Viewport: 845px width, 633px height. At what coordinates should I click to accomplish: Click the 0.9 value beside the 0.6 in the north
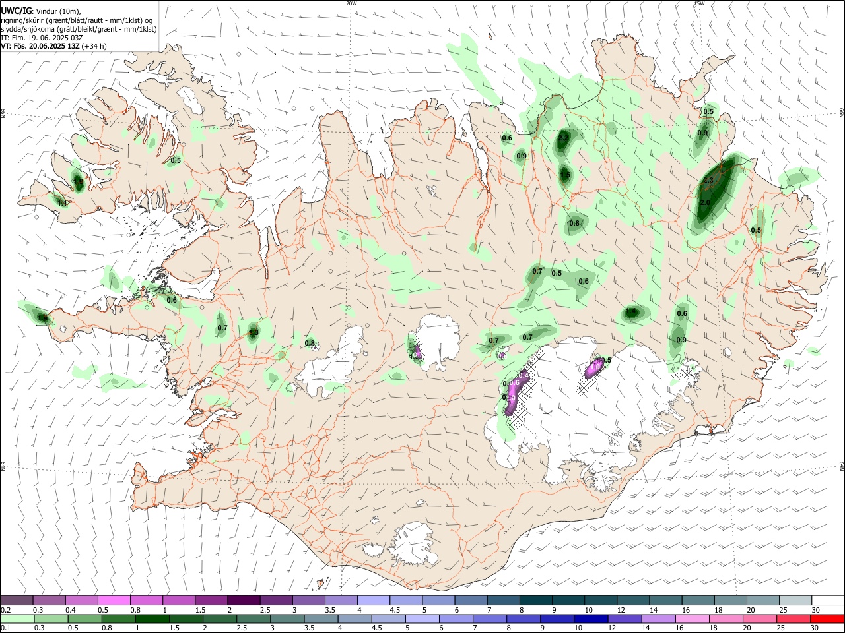click(522, 156)
